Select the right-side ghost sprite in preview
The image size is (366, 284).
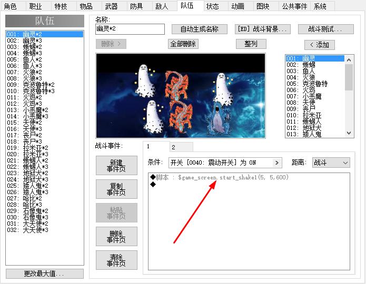223,89
